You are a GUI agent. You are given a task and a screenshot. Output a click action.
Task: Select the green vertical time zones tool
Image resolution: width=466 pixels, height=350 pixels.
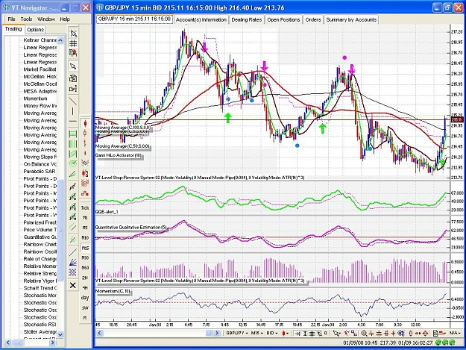click(x=73, y=144)
